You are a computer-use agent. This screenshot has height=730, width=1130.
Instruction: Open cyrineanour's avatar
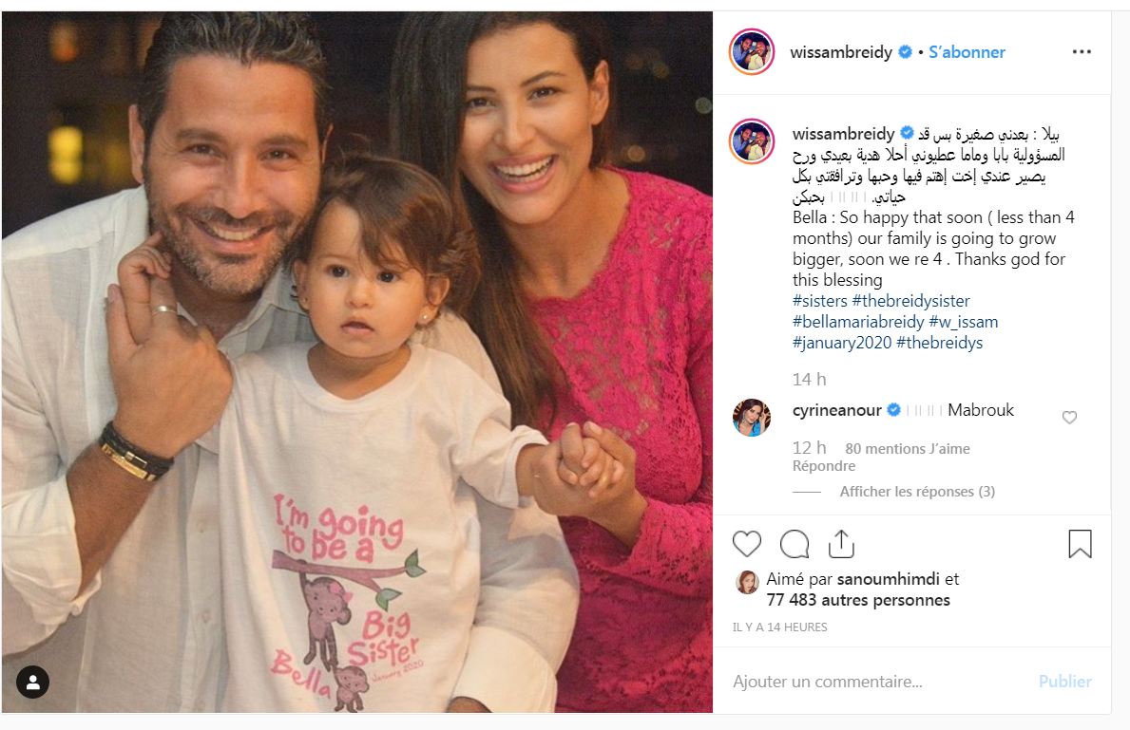pos(752,418)
